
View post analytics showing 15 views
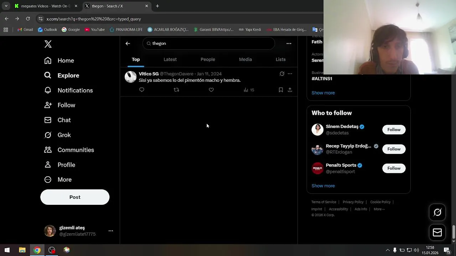point(249,90)
